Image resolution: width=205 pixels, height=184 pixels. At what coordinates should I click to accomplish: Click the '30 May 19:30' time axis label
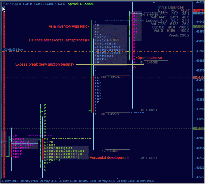(x=87, y=181)
